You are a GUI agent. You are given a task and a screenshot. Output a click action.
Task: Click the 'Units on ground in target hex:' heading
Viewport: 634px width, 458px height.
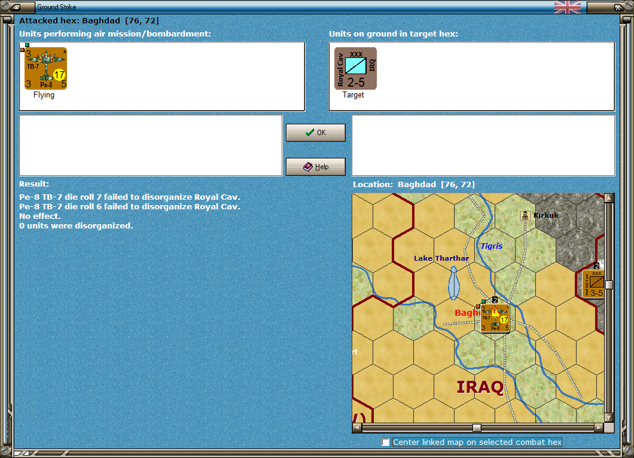click(x=394, y=34)
